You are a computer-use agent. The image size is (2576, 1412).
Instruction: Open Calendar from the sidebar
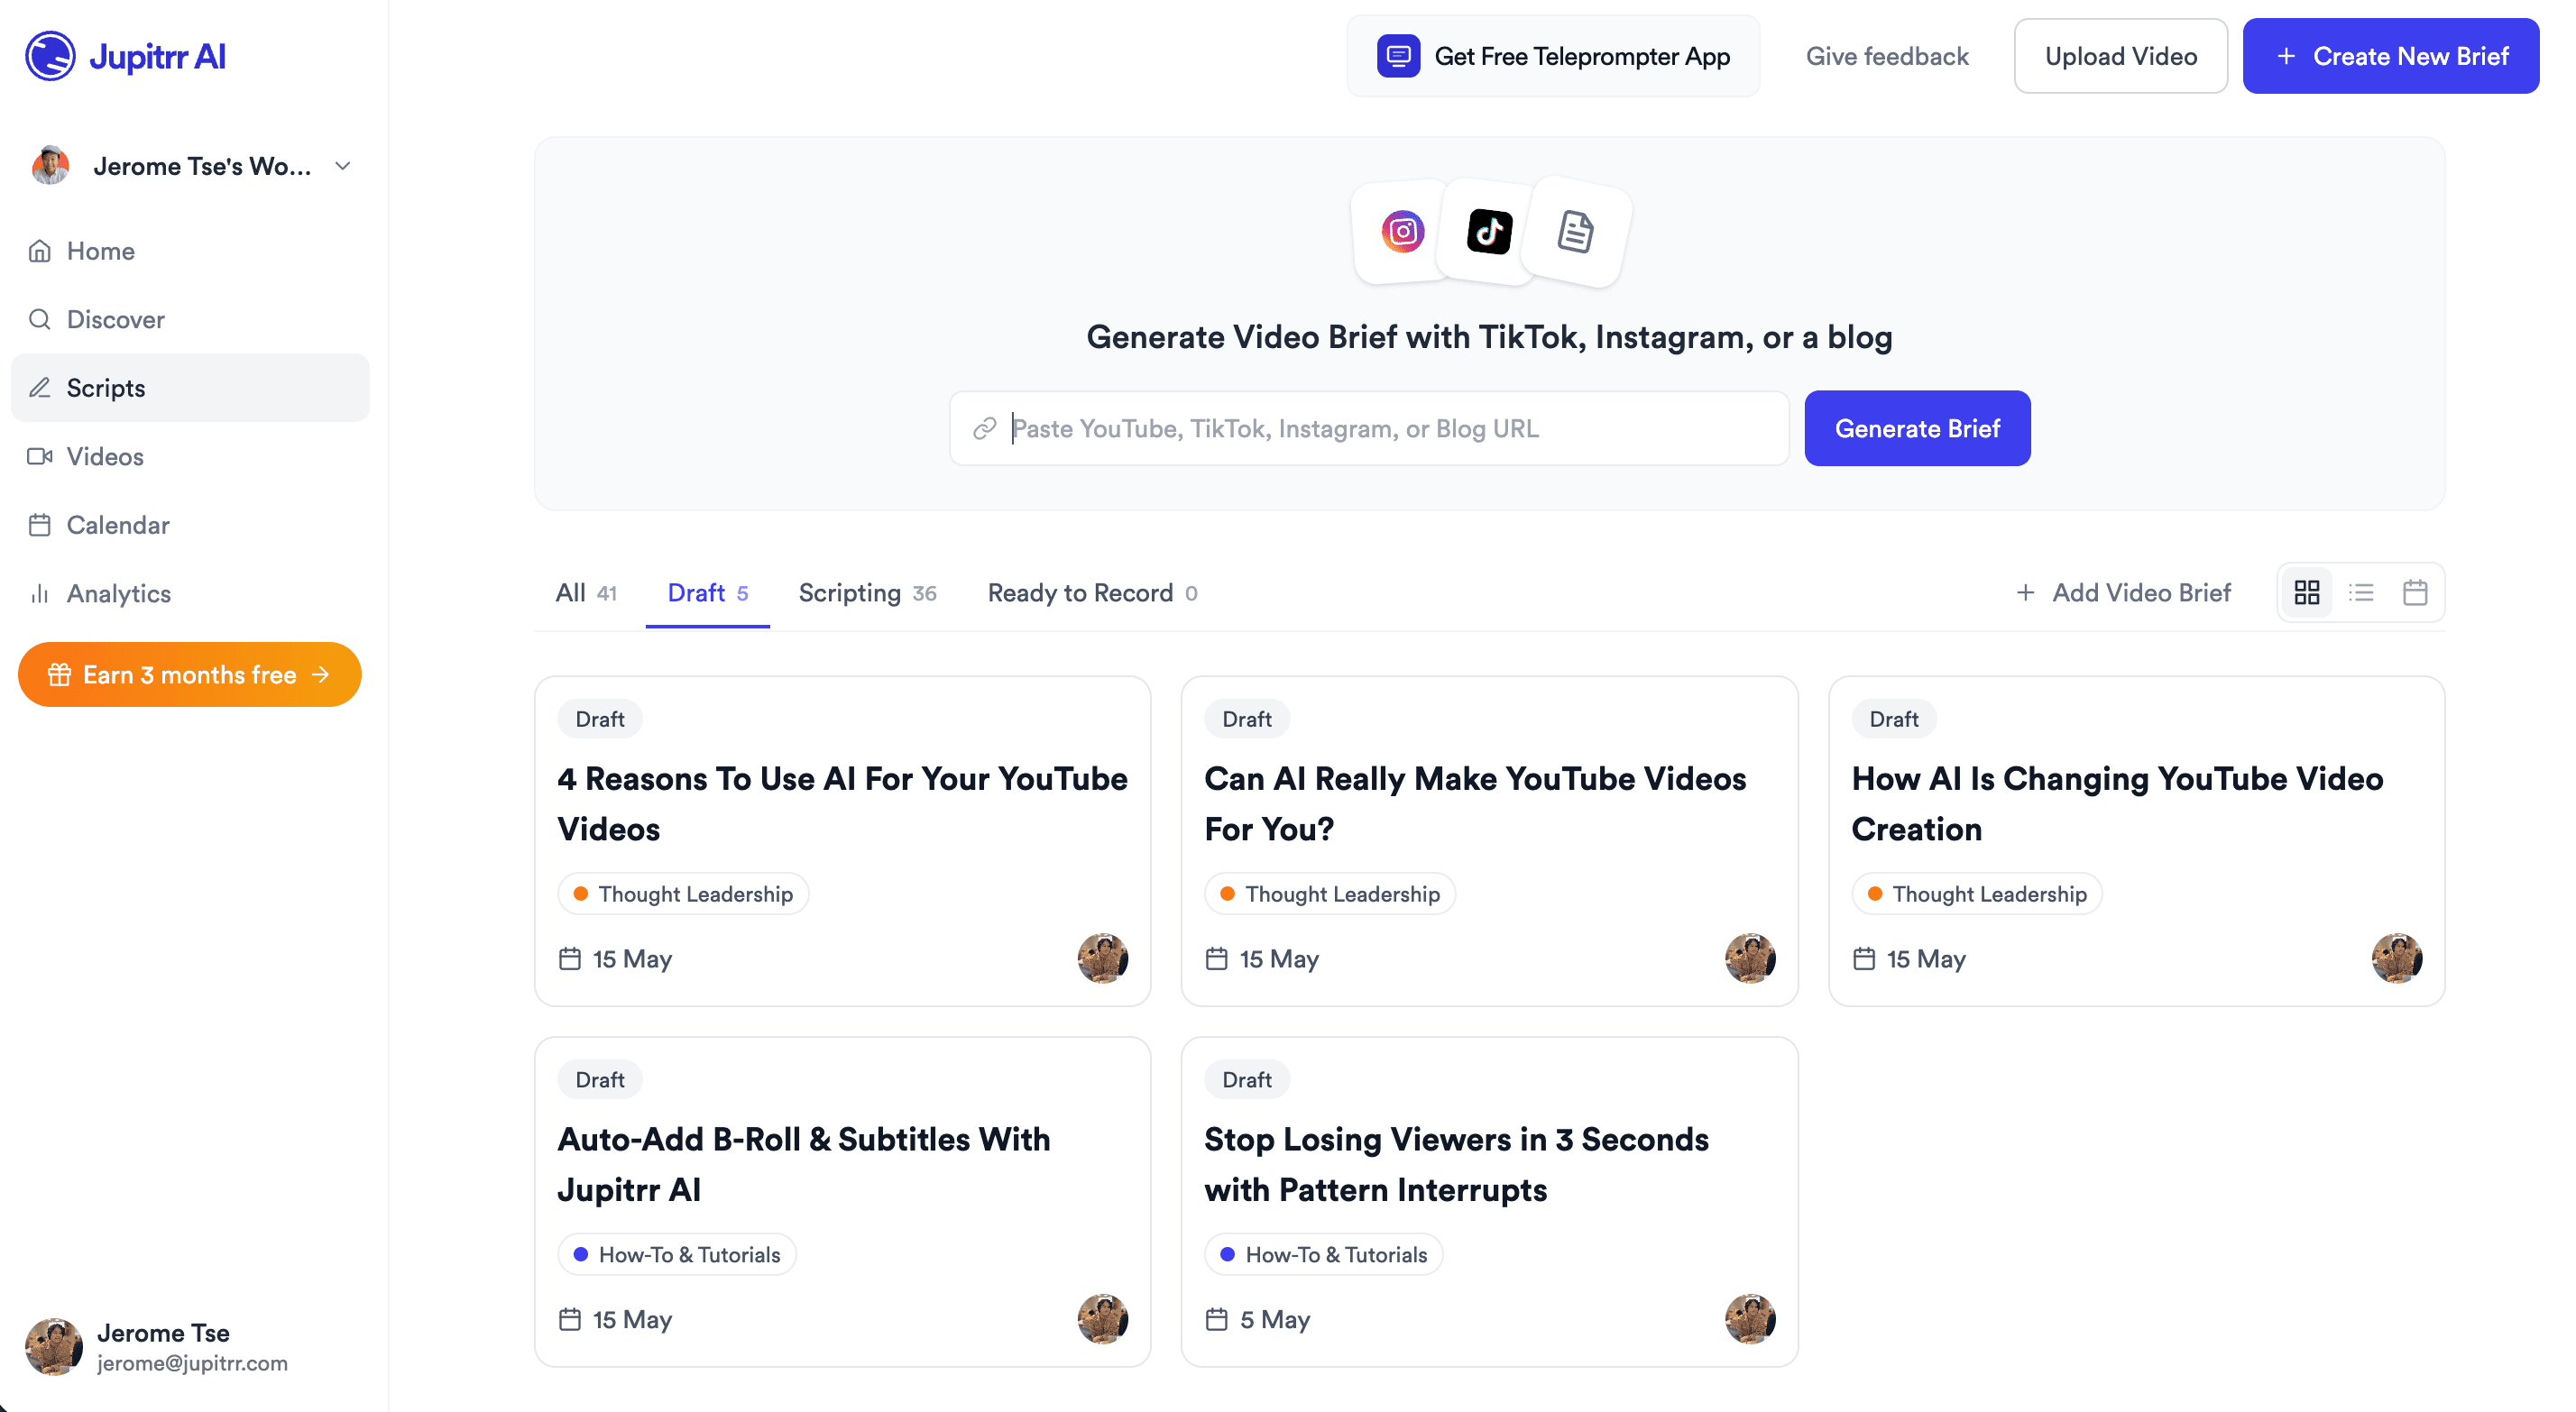click(x=190, y=525)
